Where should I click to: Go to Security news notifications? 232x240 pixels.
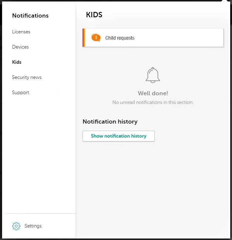pos(27,77)
